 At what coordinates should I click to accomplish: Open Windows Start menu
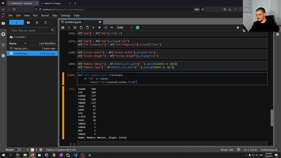[x=4, y=155]
